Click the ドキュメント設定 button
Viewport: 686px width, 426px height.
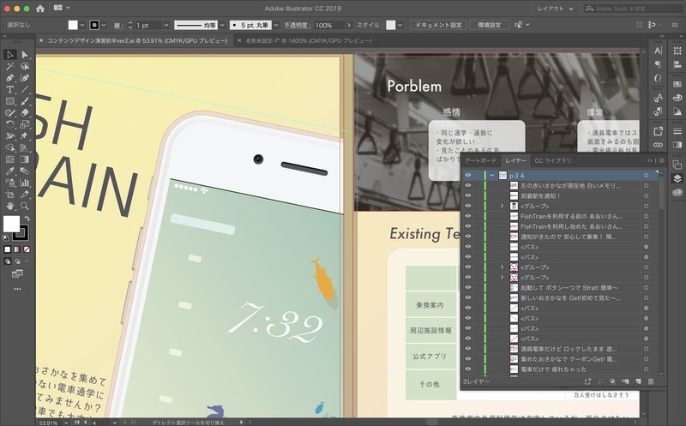(438, 25)
